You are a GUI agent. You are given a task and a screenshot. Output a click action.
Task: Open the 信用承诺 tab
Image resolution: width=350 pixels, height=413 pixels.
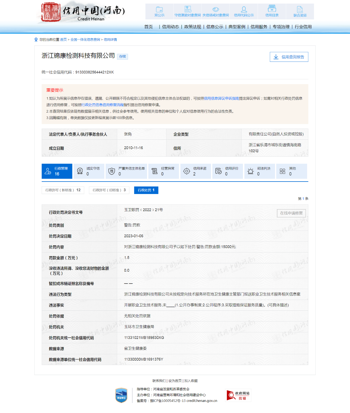tap(195, 171)
